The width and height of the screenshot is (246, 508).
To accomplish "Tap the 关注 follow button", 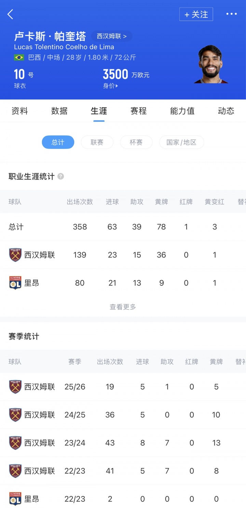I will point(196,14).
